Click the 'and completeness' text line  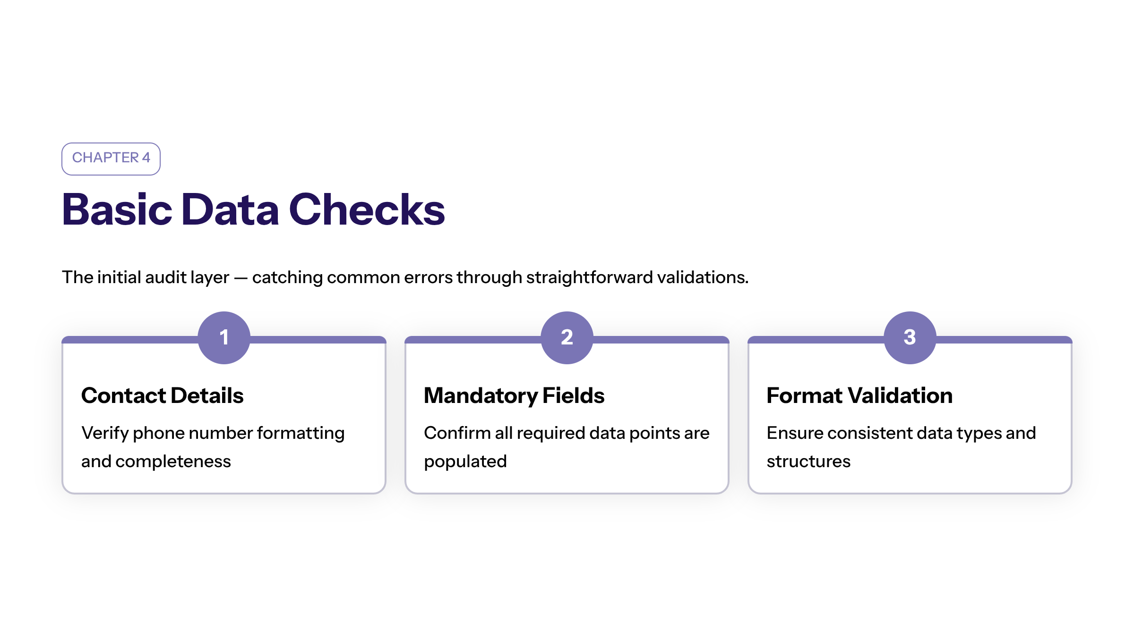pyautogui.click(x=156, y=461)
